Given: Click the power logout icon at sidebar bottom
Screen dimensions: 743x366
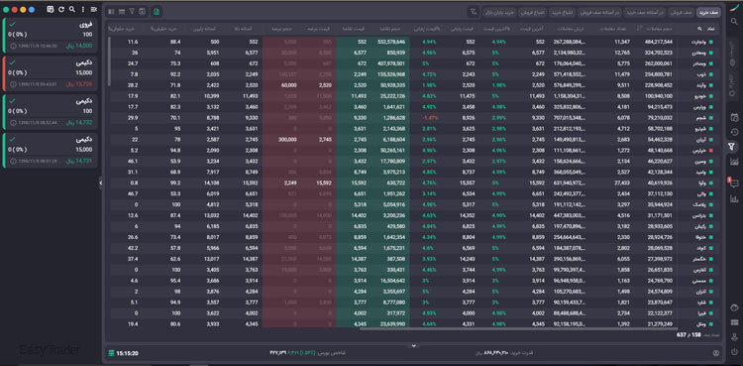Looking at the screenshot, I should (x=734, y=352).
